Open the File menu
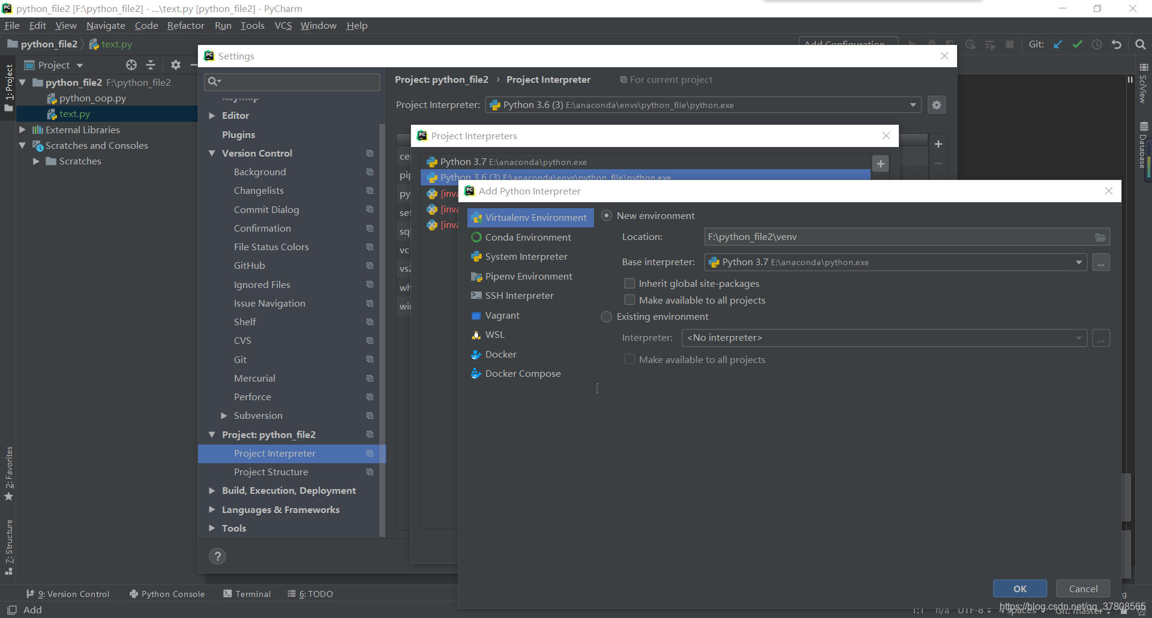This screenshot has height=618, width=1152. 12,26
